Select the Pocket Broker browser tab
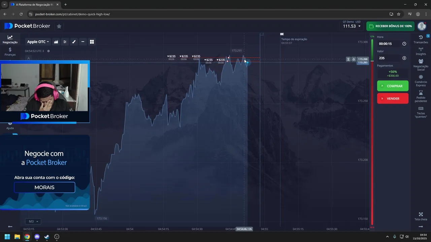The image size is (431, 242). tap(35, 5)
